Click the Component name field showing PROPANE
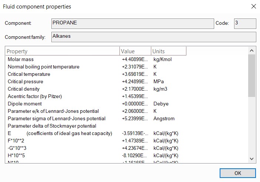The height and width of the screenshot is (182, 260). coord(132,23)
